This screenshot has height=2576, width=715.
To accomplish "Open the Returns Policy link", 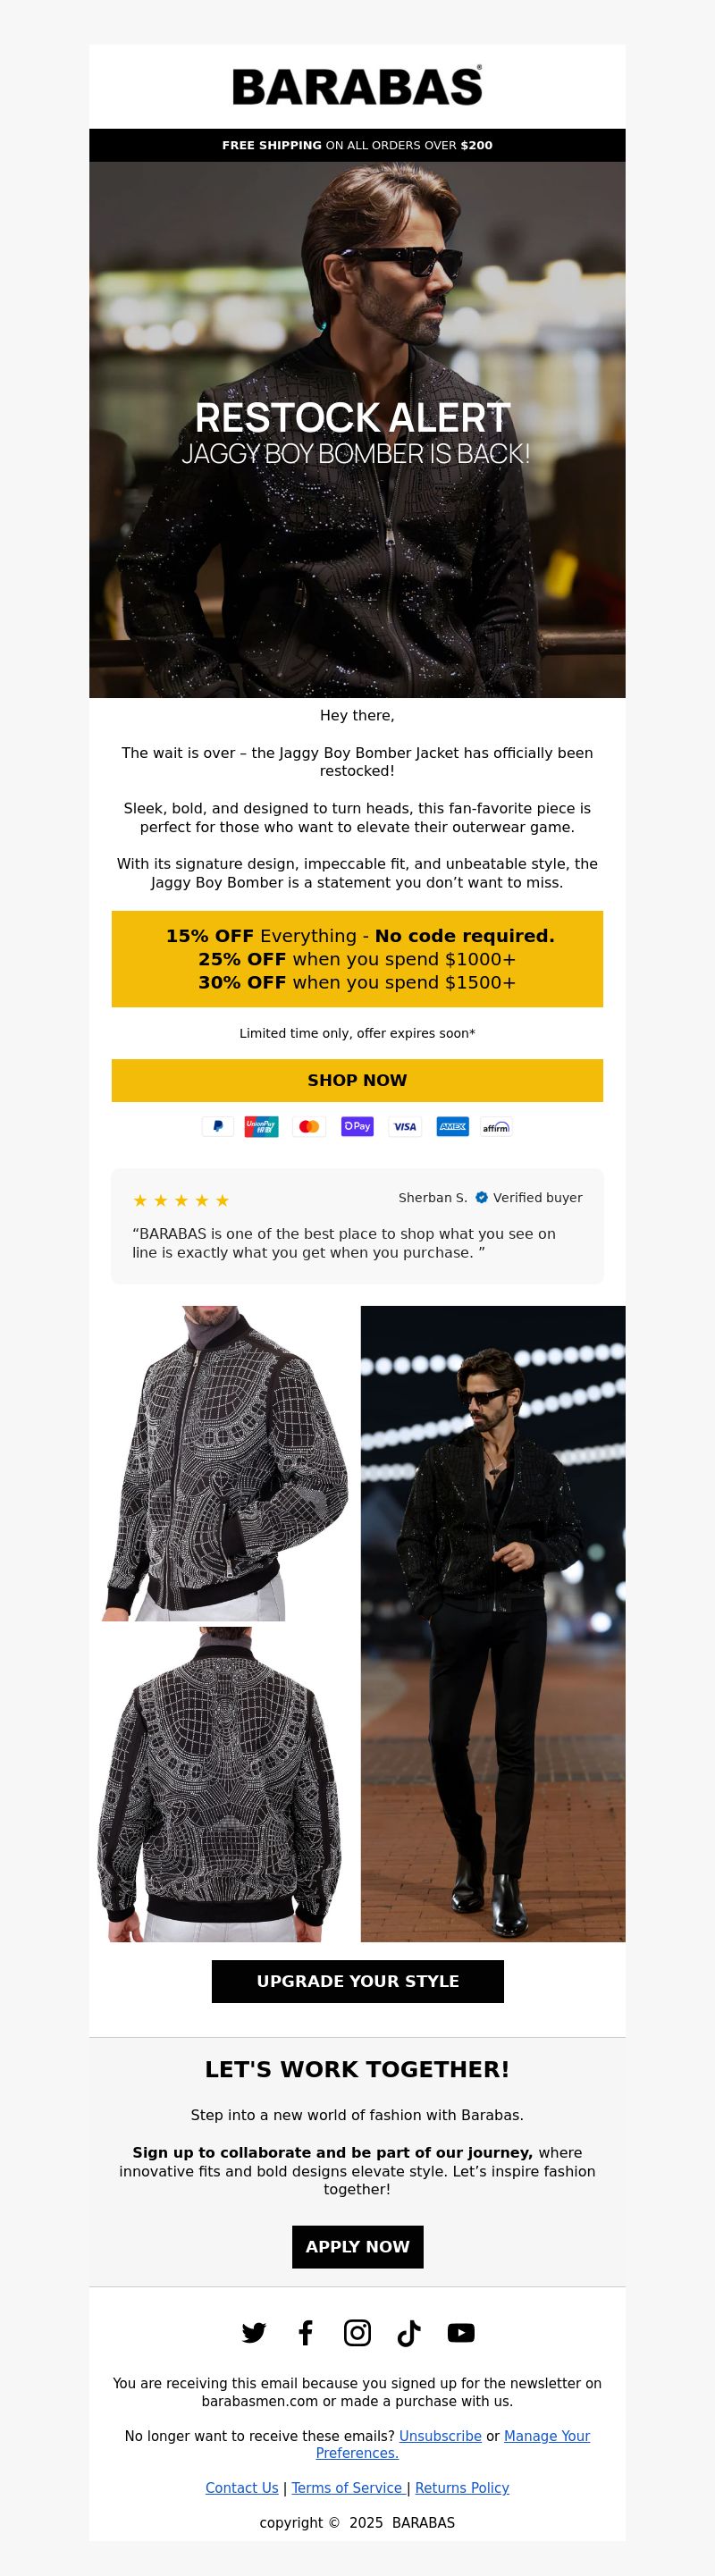I will (x=462, y=2488).
